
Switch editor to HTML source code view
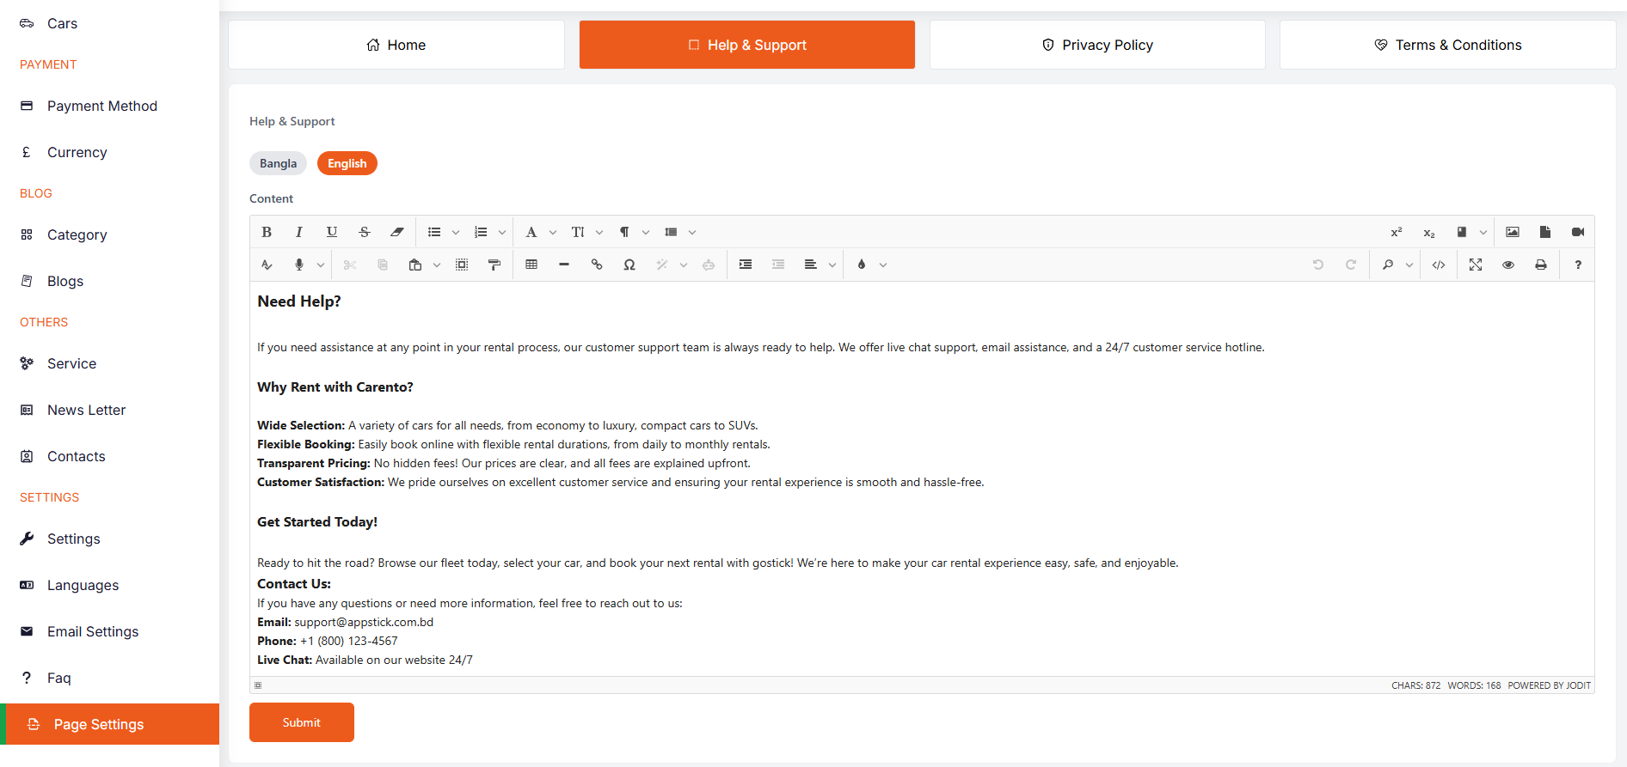(1439, 265)
